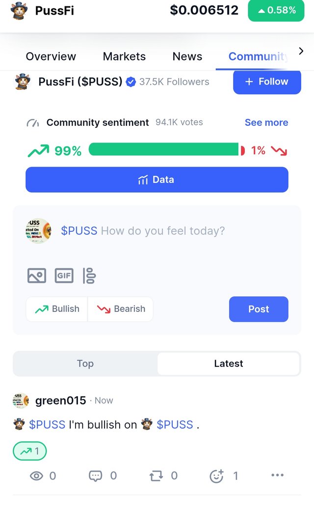Expand community sentiment via See more
Viewport: 314px width, 506px height.
(266, 122)
